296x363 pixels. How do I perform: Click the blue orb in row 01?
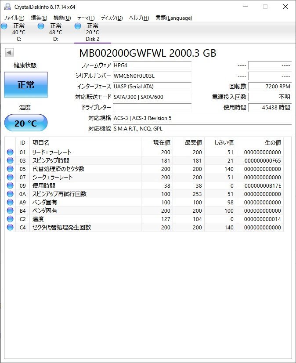click(x=10, y=152)
